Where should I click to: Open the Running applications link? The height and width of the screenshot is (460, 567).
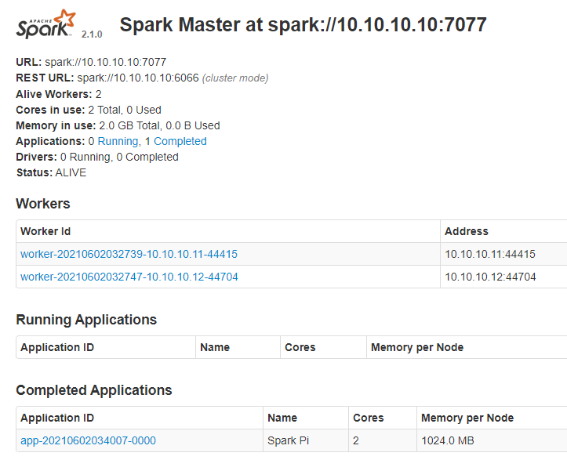[118, 141]
